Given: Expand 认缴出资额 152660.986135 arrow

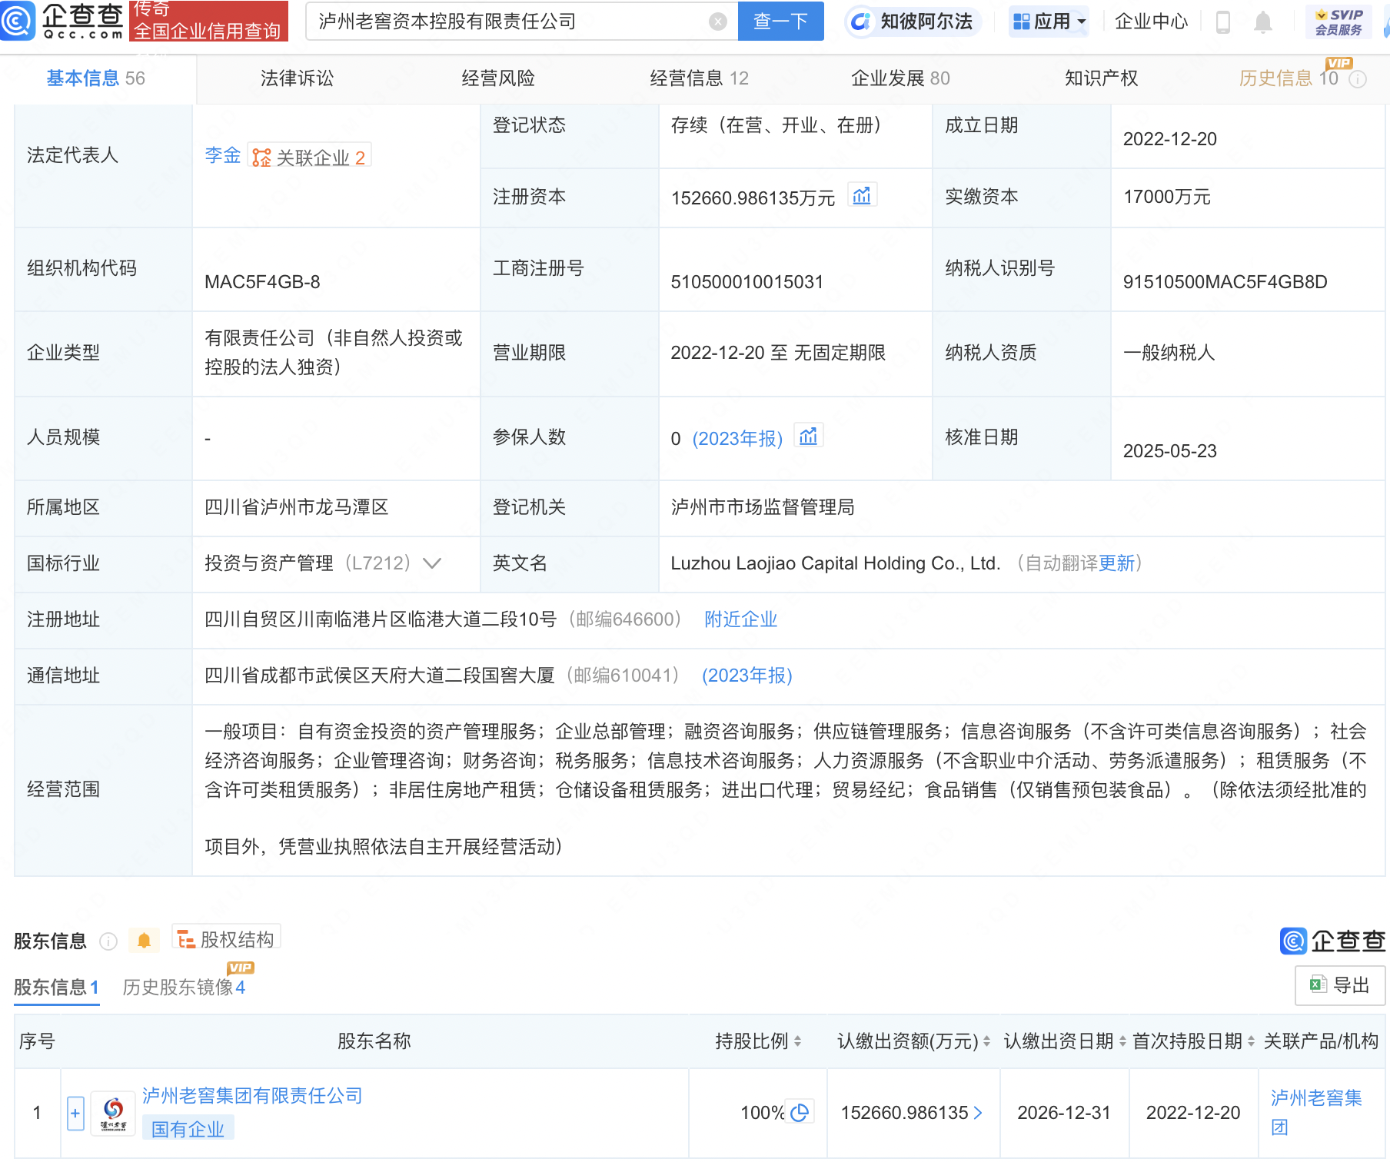Looking at the screenshot, I should 978,1113.
